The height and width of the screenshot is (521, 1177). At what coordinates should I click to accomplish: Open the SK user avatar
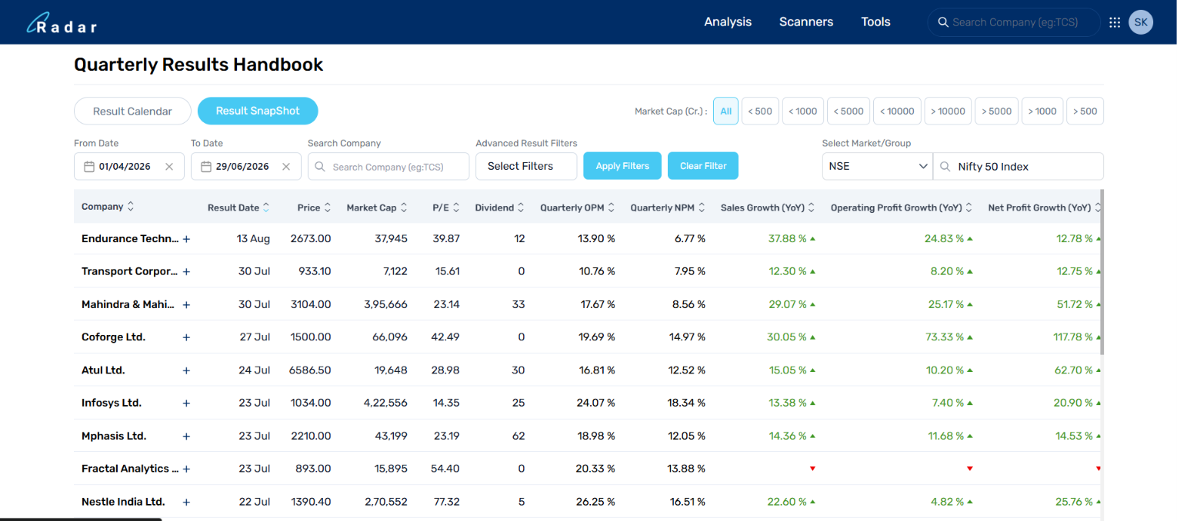tap(1141, 22)
